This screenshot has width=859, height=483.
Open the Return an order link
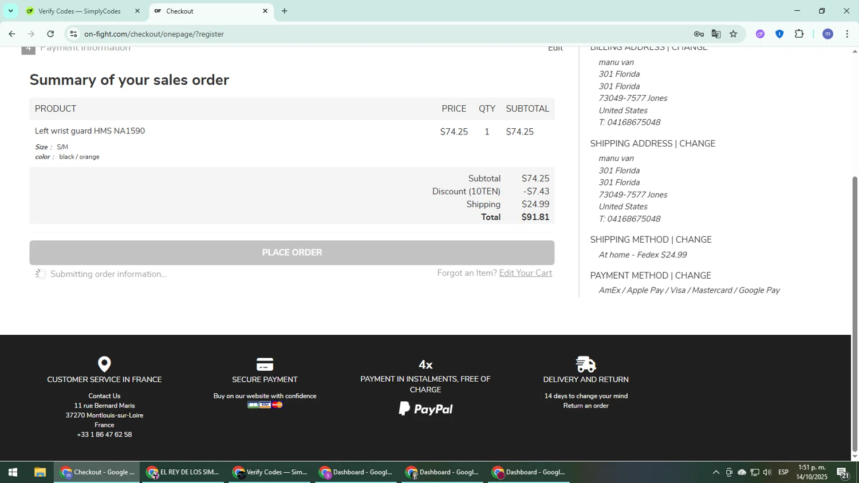coord(586,406)
